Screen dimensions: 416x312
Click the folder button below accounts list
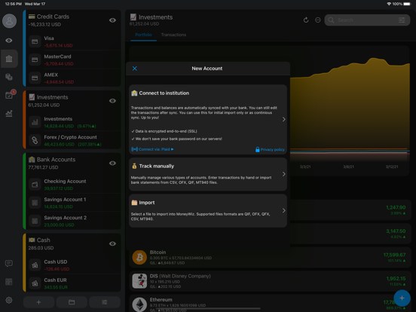(72, 302)
